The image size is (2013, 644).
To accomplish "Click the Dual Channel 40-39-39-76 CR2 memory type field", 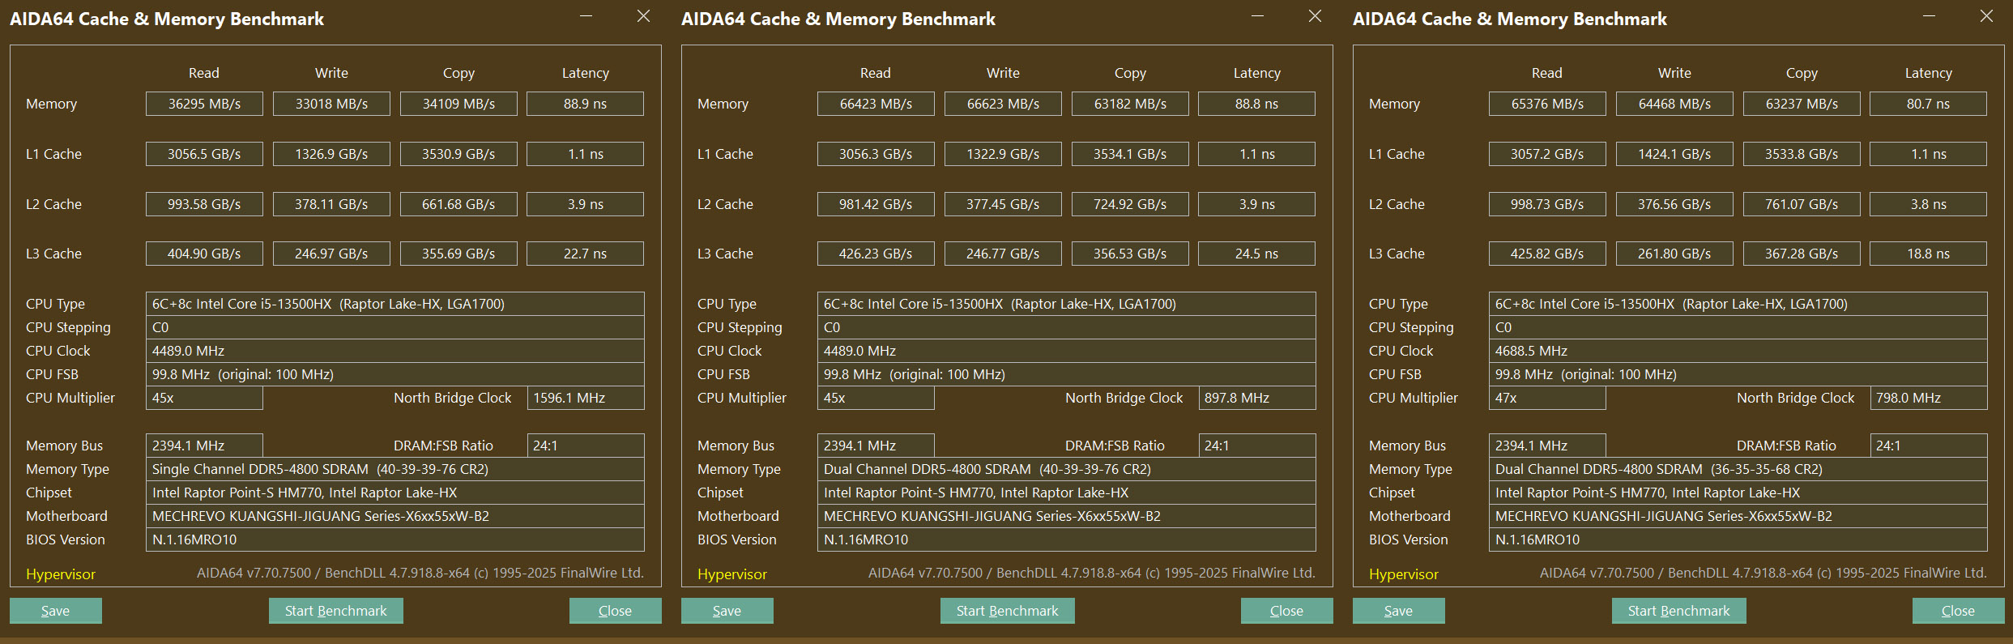I will pyautogui.click(x=1066, y=469).
